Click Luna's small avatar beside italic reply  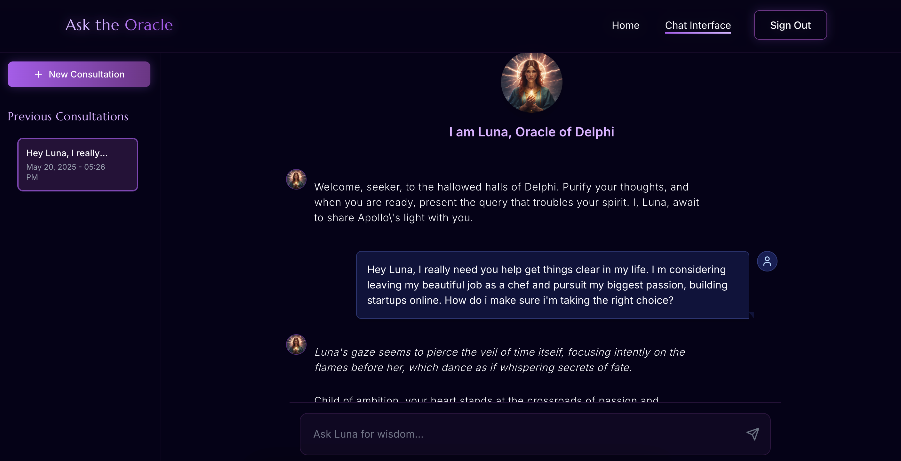click(x=296, y=344)
